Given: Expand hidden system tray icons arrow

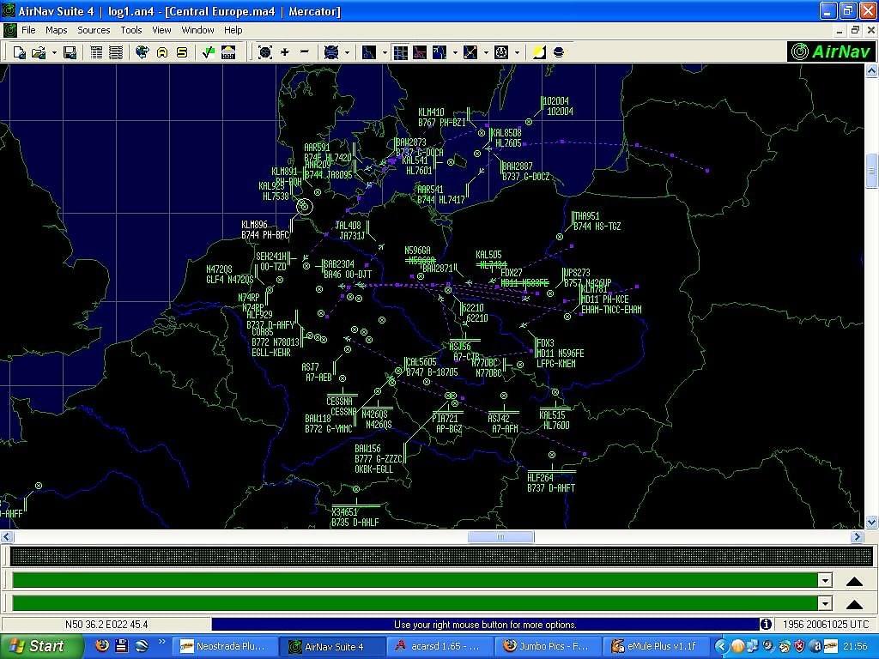Looking at the screenshot, I should (x=720, y=647).
